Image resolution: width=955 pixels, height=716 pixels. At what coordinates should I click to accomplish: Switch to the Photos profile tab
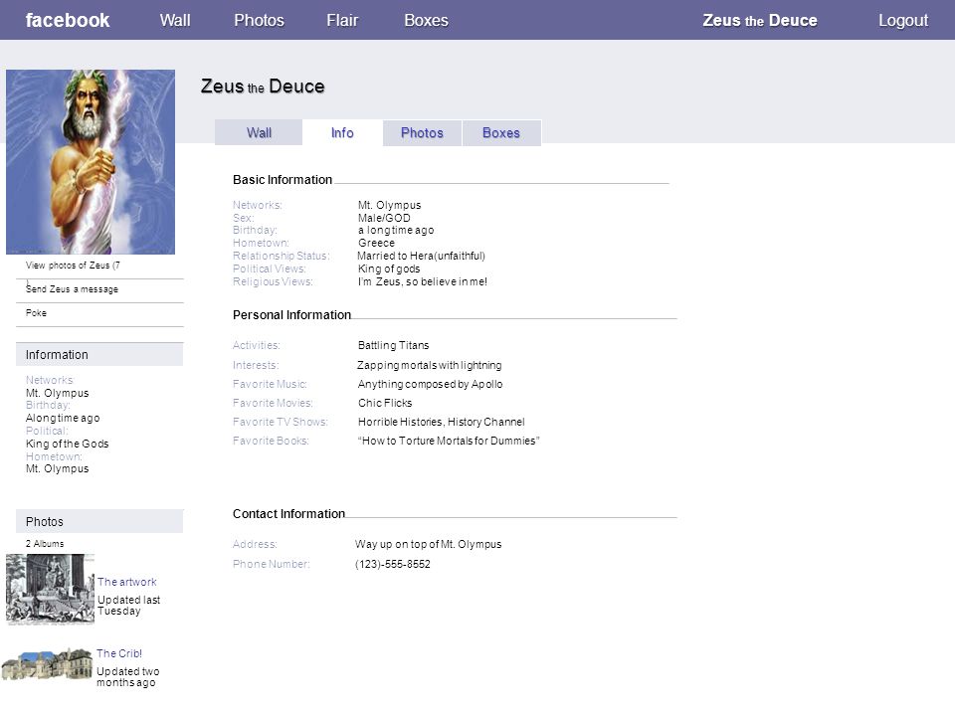(422, 132)
